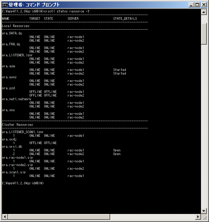This screenshot has width=209, height=222.
Task: Minimize the command prompt window
Action: (191, 5)
